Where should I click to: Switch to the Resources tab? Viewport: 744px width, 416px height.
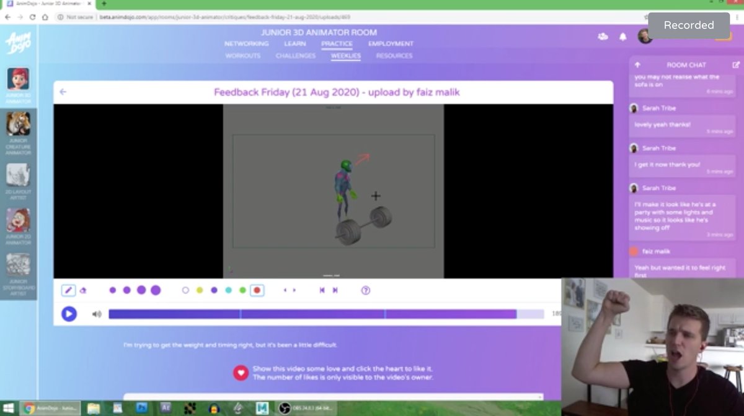394,56
